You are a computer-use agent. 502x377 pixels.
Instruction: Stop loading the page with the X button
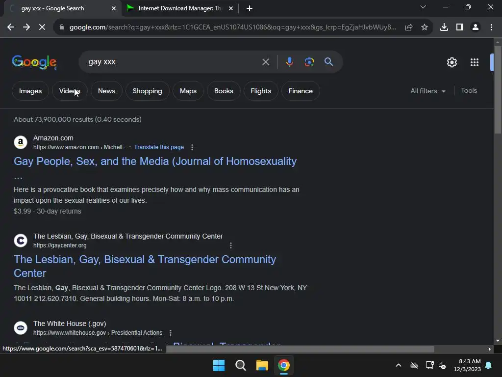point(42,27)
